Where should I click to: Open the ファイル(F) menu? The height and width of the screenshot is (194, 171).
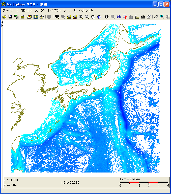[10, 10]
